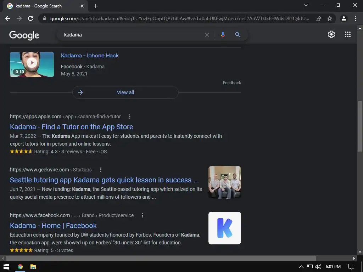
Task: Open the Windows notification center
Action: pos(351,267)
